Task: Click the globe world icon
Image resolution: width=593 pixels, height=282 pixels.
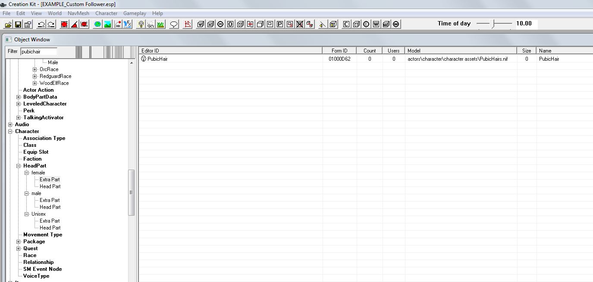Action: [x=97, y=24]
